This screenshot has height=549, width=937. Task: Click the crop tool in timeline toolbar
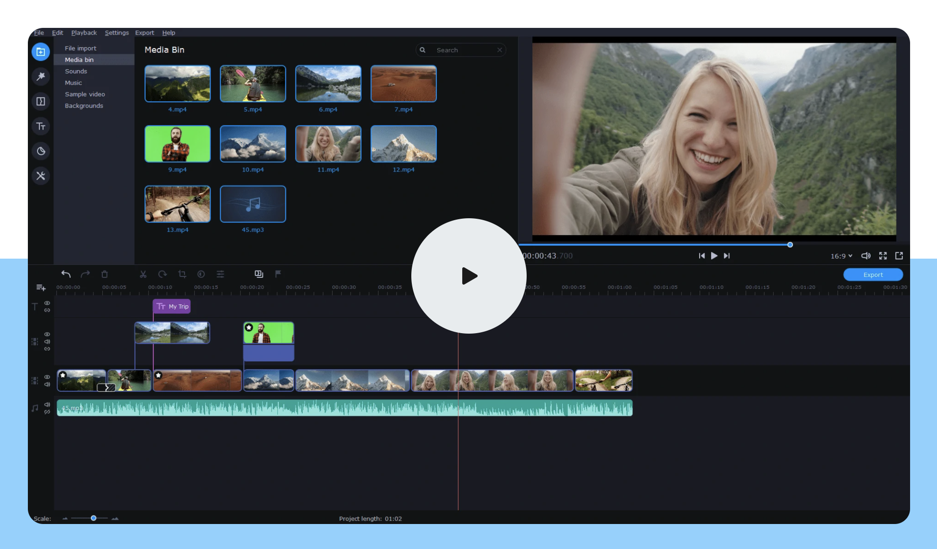pyautogui.click(x=182, y=274)
